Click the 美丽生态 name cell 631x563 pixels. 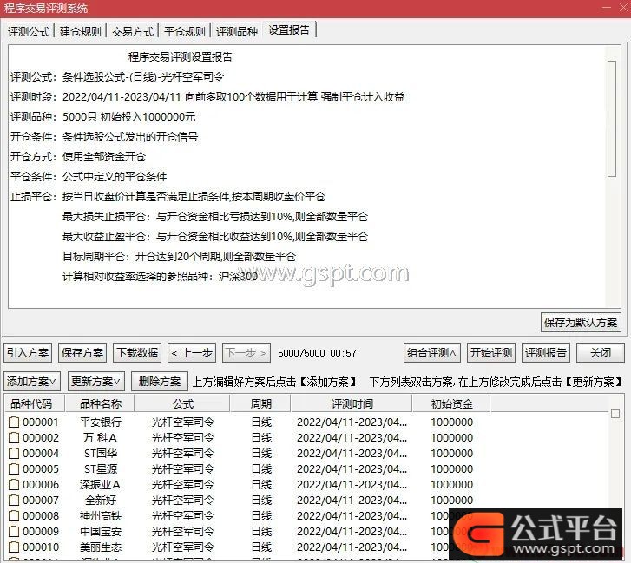point(100,547)
